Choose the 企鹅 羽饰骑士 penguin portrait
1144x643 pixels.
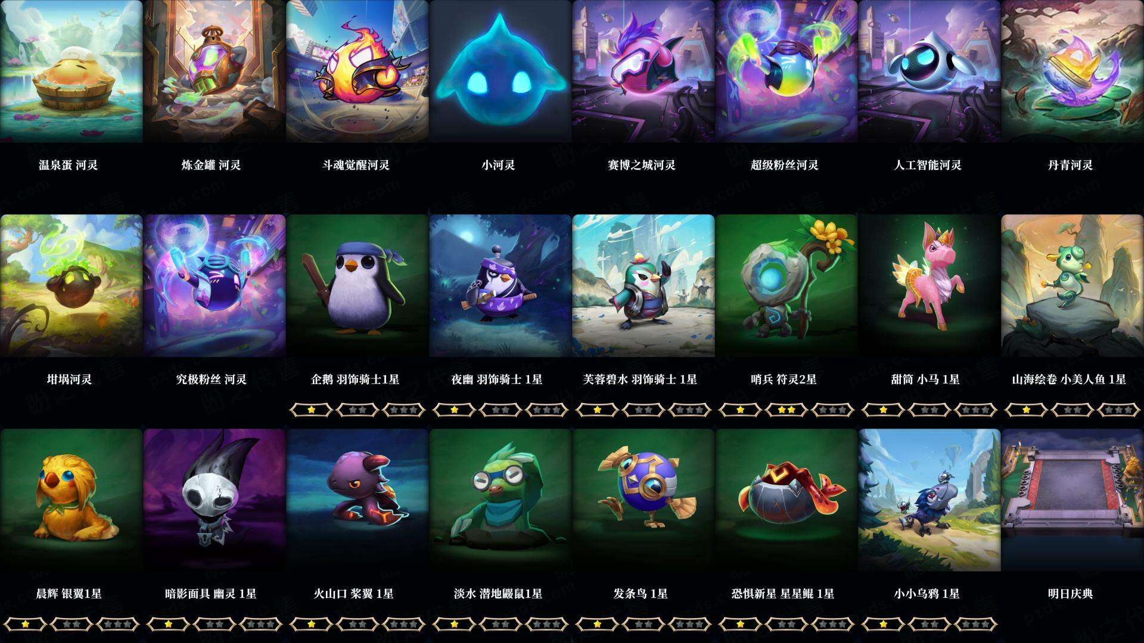(x=357, y=286)
